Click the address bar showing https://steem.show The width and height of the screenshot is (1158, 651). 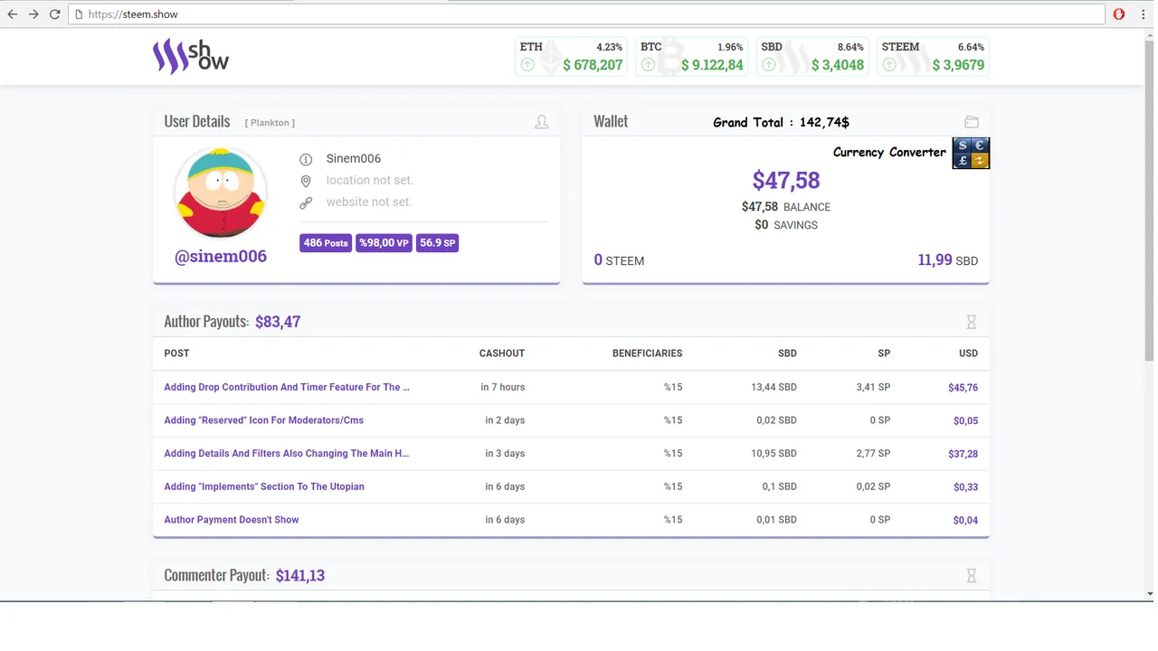point(586,14)
